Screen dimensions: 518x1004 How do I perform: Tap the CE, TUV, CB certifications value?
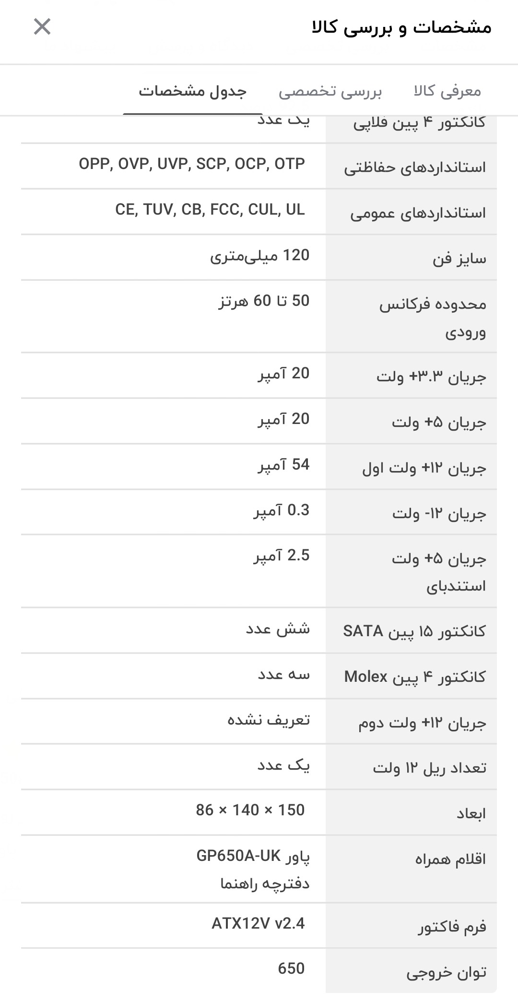pos(210,209)
